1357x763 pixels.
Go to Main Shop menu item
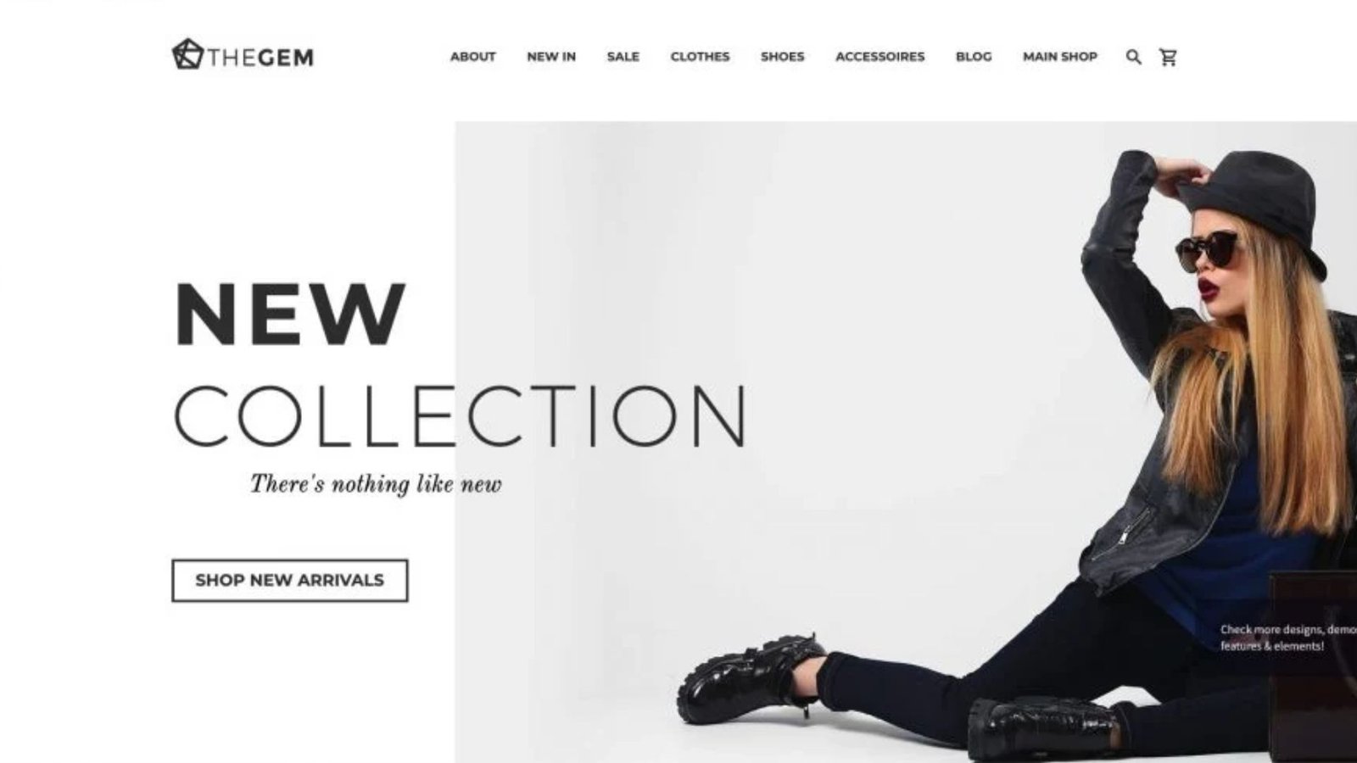pyautogui.click(x=1059, y=57)
